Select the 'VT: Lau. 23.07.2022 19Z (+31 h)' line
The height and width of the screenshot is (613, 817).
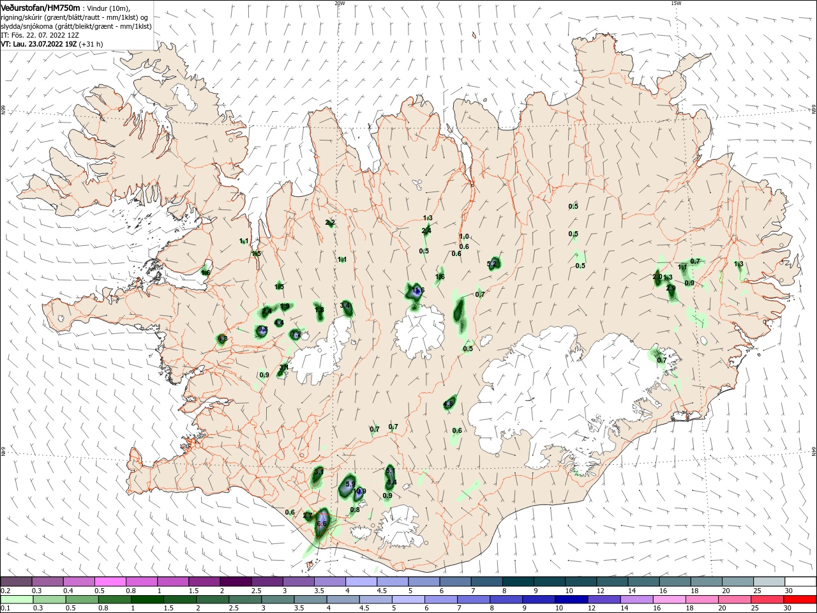point(52,44)
